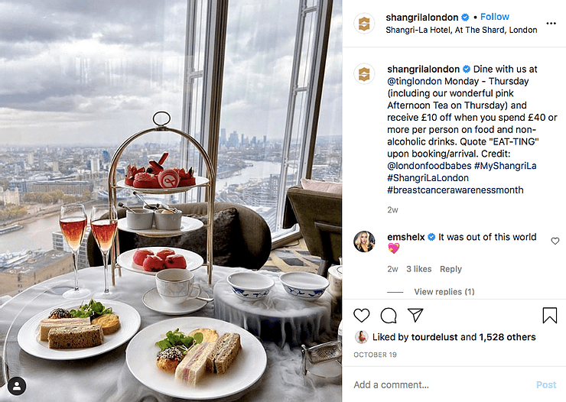Click the Add a comment field
Screen dimensions: 566x402
441,384
